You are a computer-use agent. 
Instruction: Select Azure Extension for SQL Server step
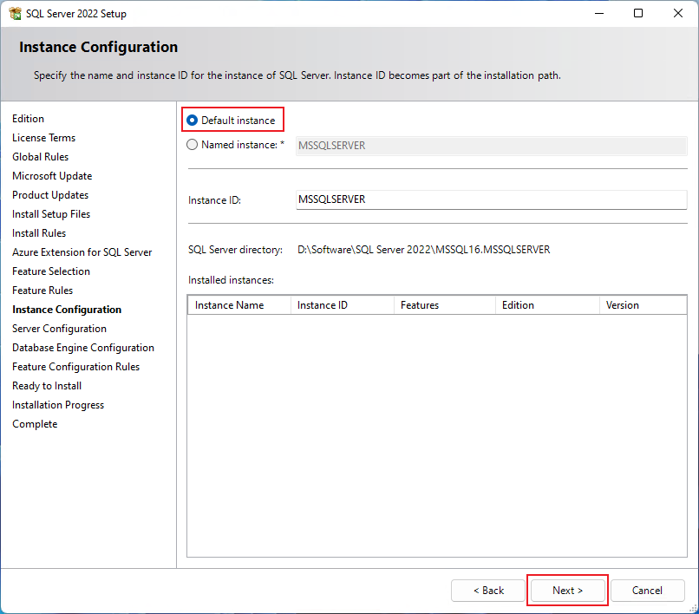[x=82, y=252]
